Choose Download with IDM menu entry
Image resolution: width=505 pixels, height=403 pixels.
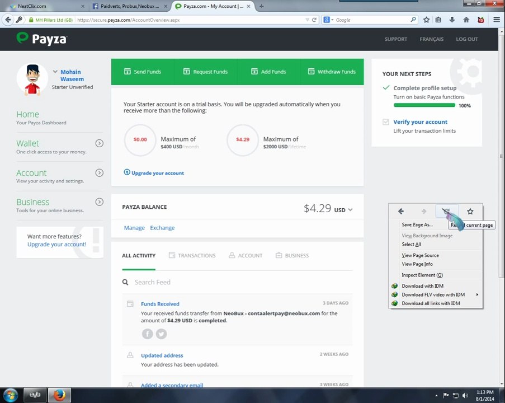(422, 285)
